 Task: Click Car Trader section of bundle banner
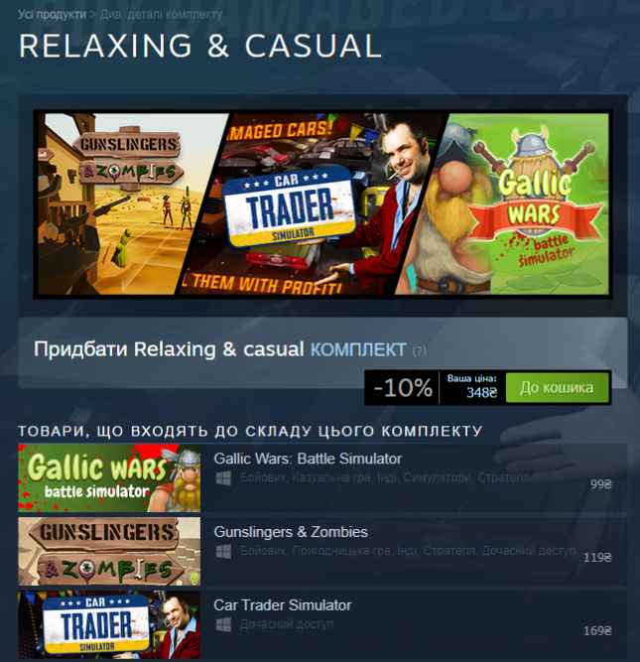coord(313,203)
